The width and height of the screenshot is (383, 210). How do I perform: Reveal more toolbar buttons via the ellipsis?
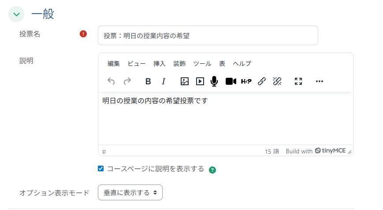(320, 81)
